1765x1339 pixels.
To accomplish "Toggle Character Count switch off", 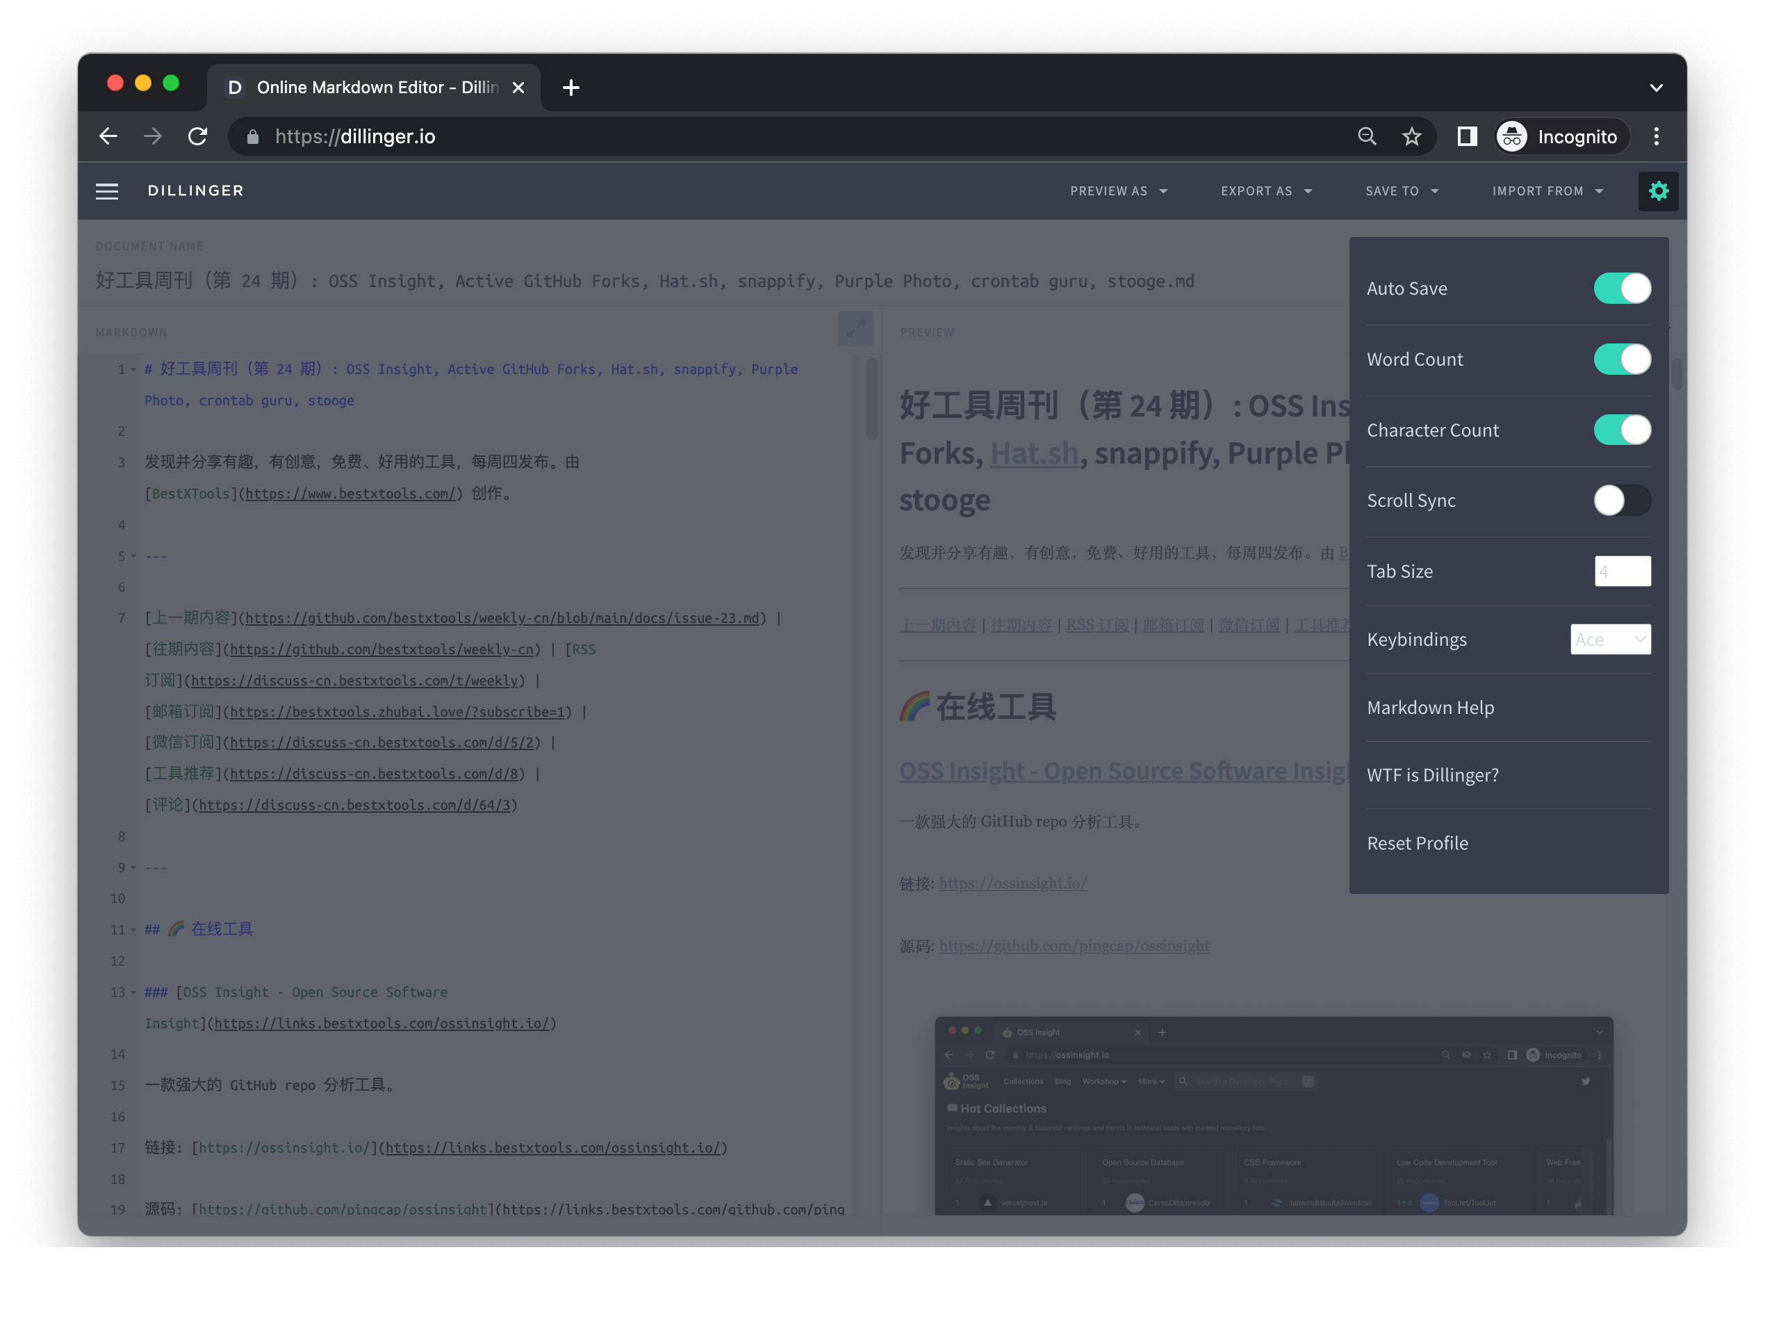I will click(x=1621, y=430).
